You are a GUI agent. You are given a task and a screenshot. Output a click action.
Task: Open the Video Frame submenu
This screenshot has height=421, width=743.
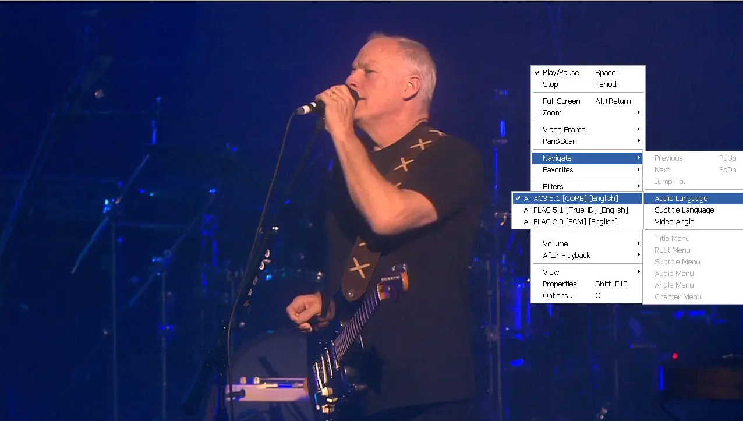tap(588, 130)
